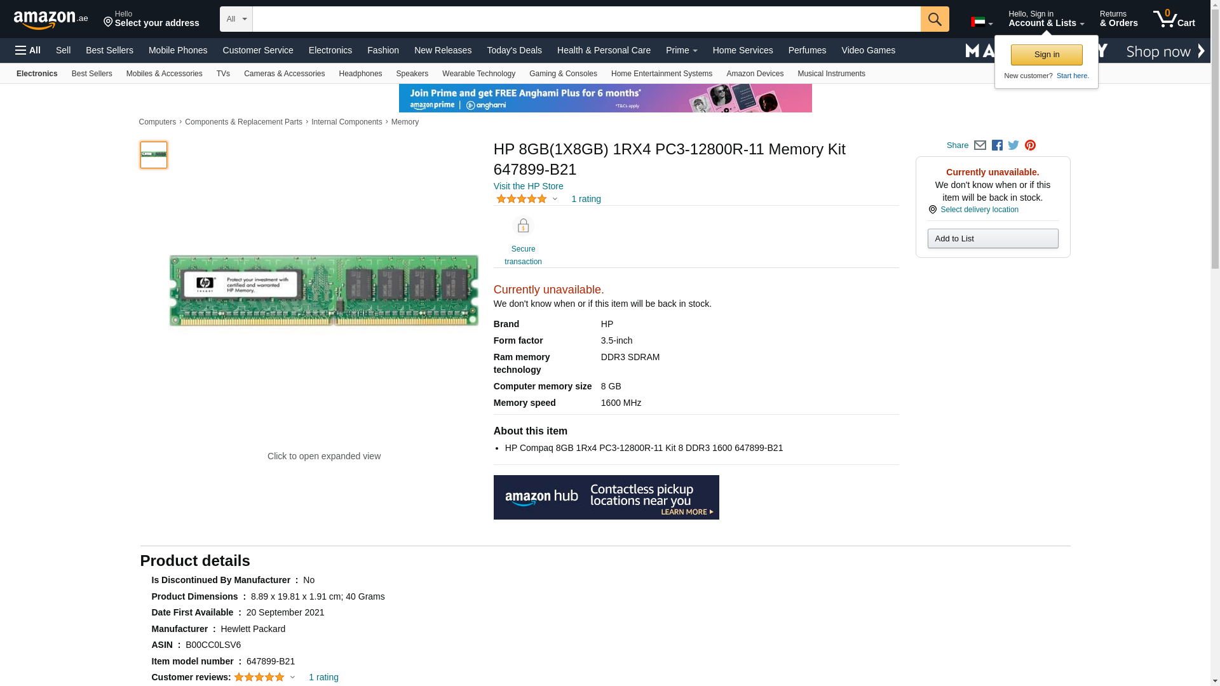Select the memory module image thumbnail

tap(154, 155)
